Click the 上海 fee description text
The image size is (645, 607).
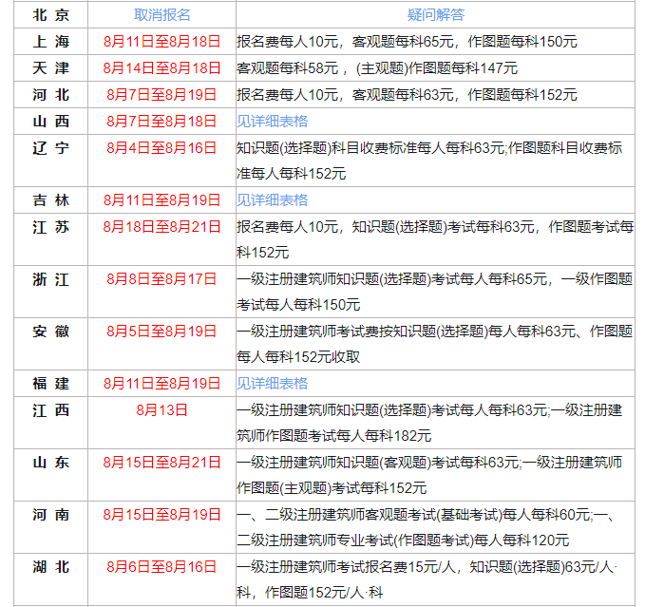(x=407, y=42)
